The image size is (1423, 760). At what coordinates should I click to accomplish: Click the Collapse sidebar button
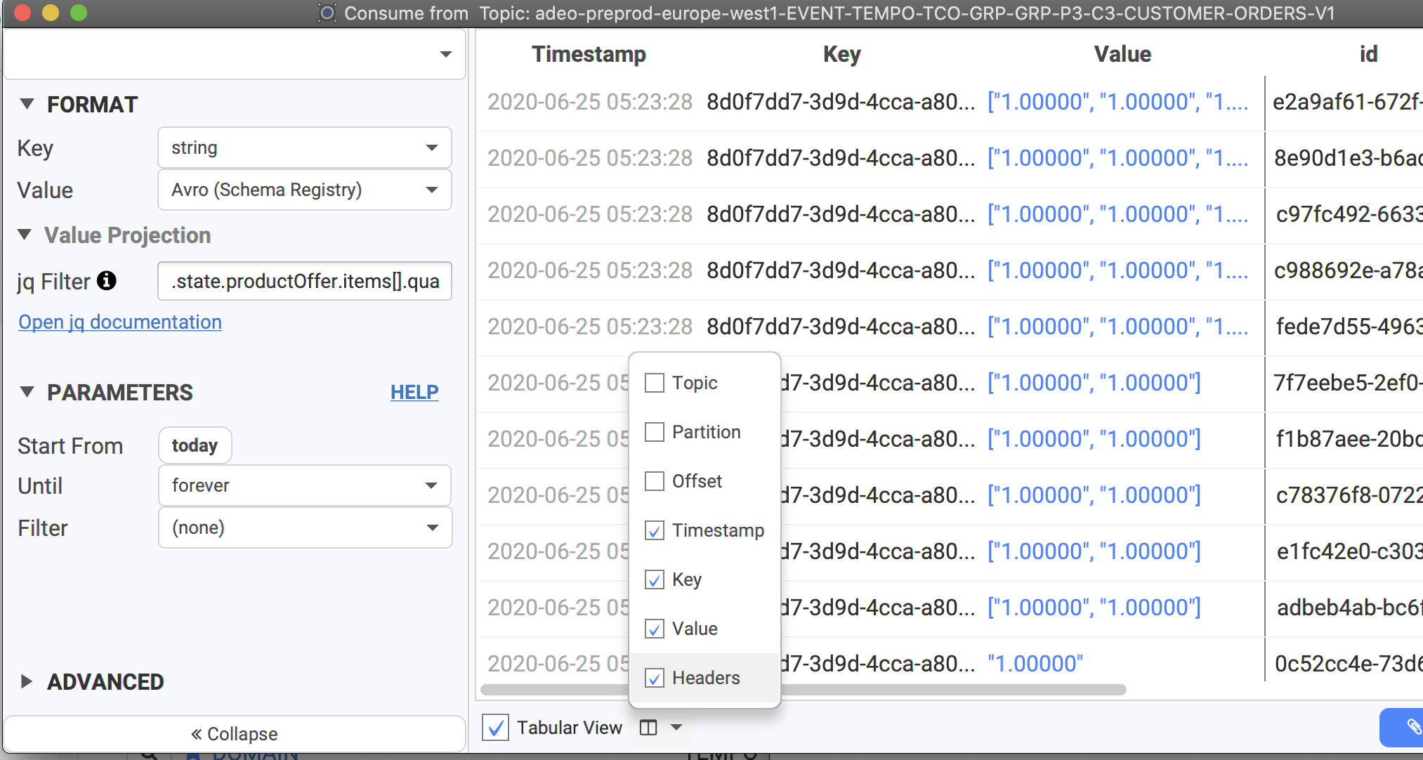235,734
